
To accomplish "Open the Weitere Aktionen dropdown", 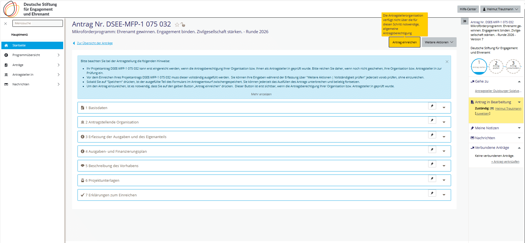I will coord(439,42).
